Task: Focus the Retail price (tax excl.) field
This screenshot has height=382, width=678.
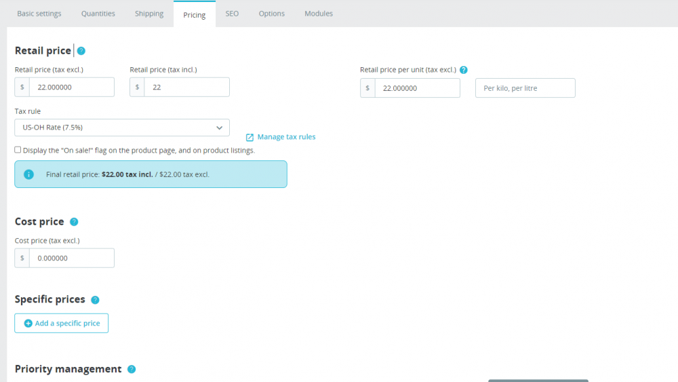Action: [x=72, y=87]
